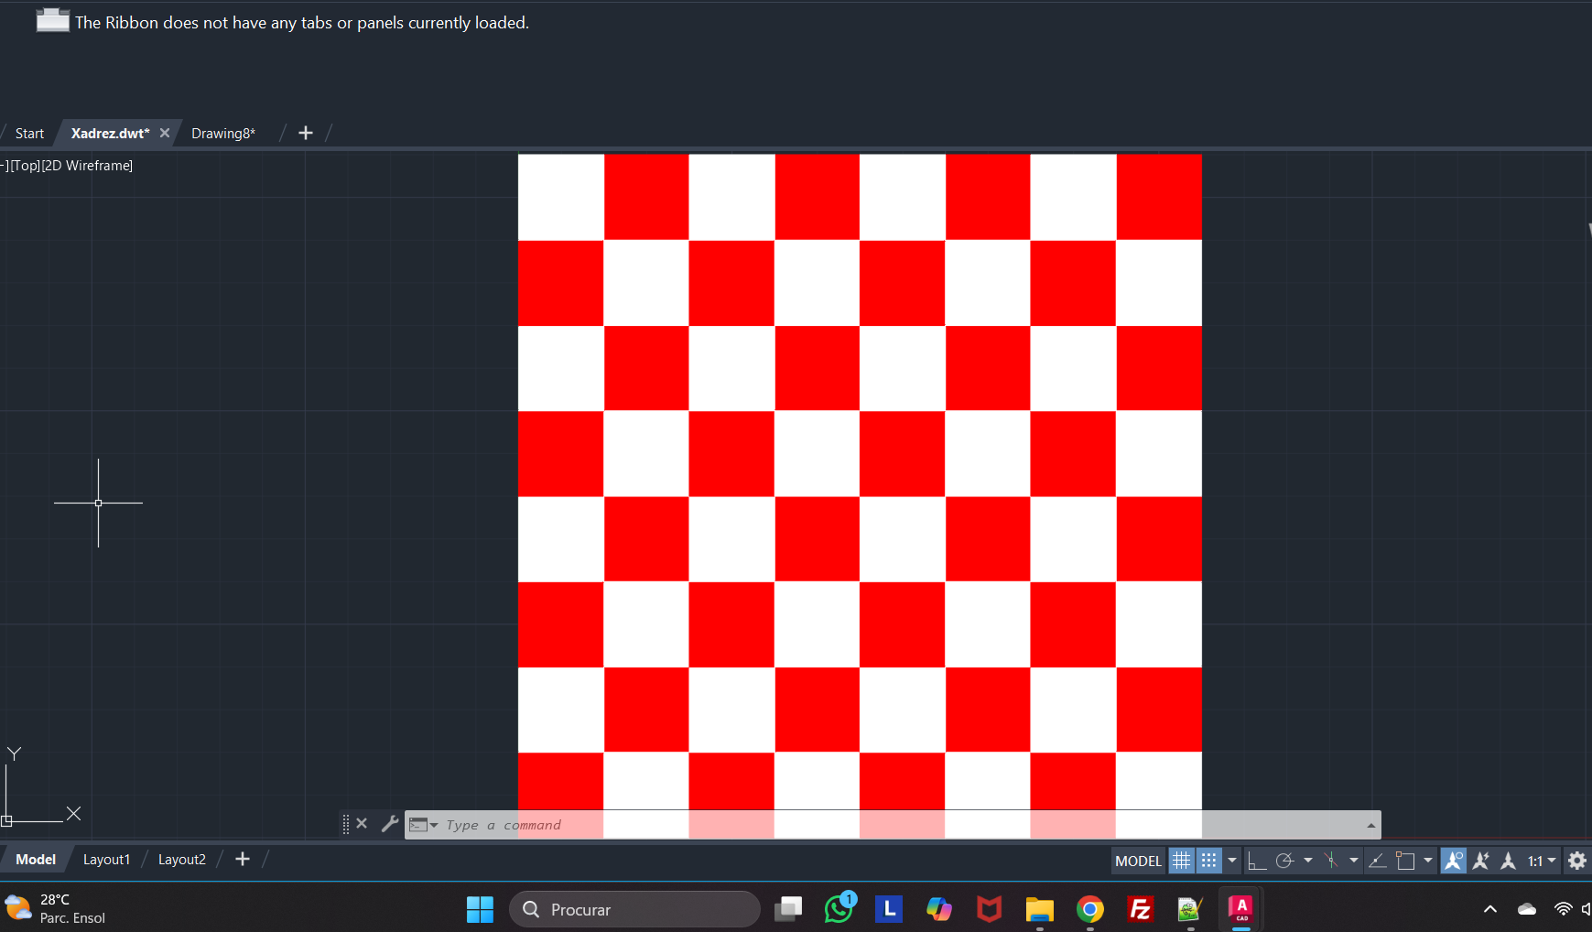Image resolution: width=1592 pixels, height=932 pixels.
Task: Open command line customize wrench
Action: tap(390, 824)
